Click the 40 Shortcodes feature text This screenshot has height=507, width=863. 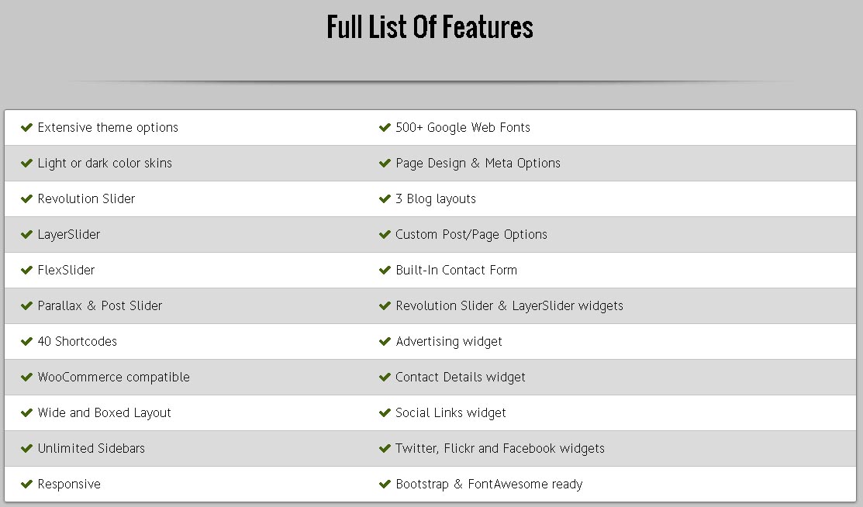pos(78,341)
